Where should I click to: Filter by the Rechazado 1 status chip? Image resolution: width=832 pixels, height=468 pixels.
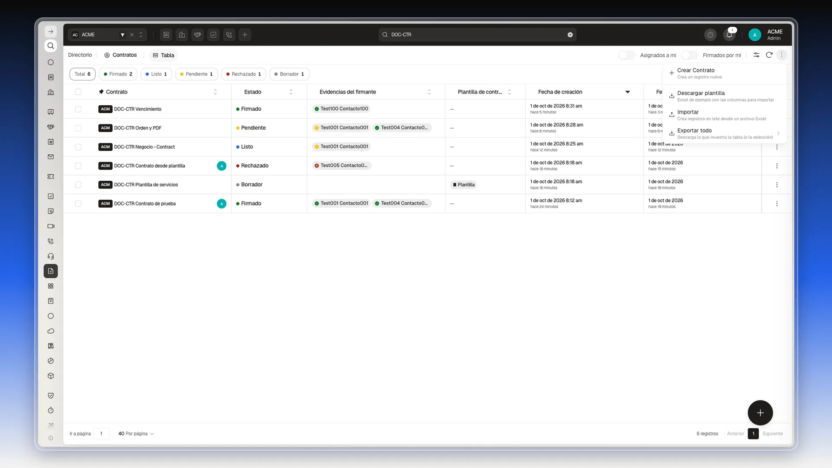[244, 74]
